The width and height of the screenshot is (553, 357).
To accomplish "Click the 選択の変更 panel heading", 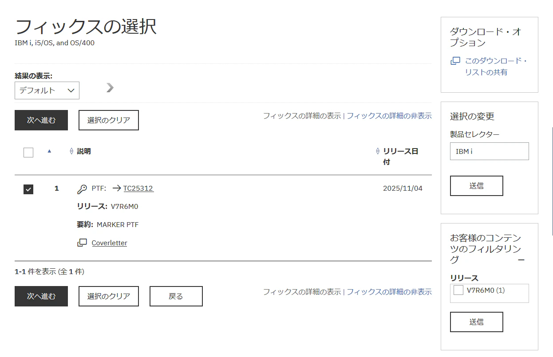I will [x=472, y=116].
